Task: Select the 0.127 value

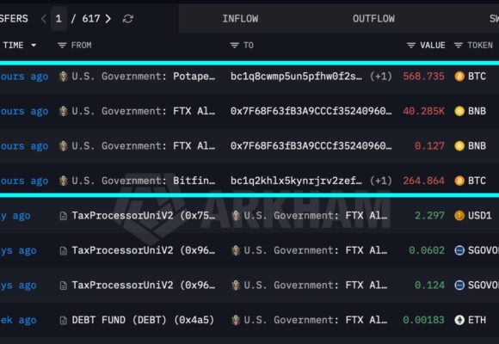Action: (429, 145)
